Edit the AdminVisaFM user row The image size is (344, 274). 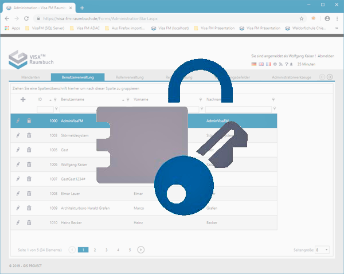tap(18, 120)
